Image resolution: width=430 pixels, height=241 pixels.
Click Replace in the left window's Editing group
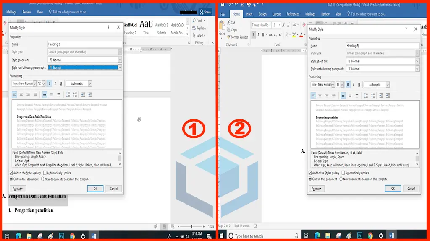point(199,28)
